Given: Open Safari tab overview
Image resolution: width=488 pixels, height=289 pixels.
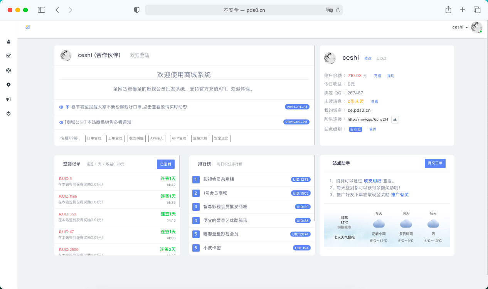Looking at the screenshot, I should [477, 10].
